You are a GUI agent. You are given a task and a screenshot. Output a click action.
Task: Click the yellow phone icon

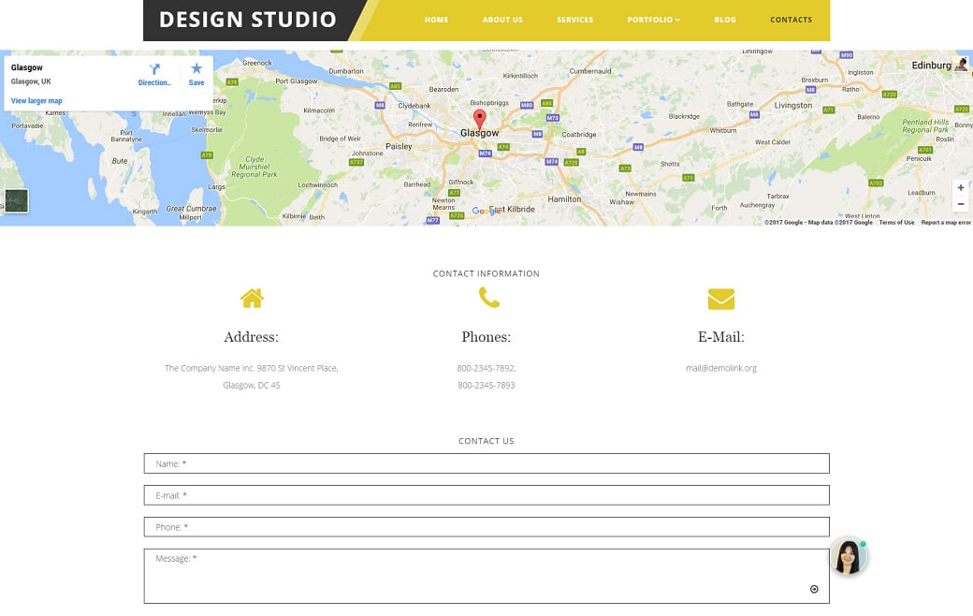[x=488, y=298]
